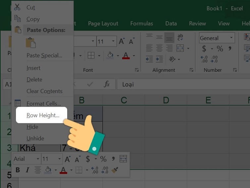Select column D header
The height and width of the screenshot is (188, 250).
(x=166, y=100)
